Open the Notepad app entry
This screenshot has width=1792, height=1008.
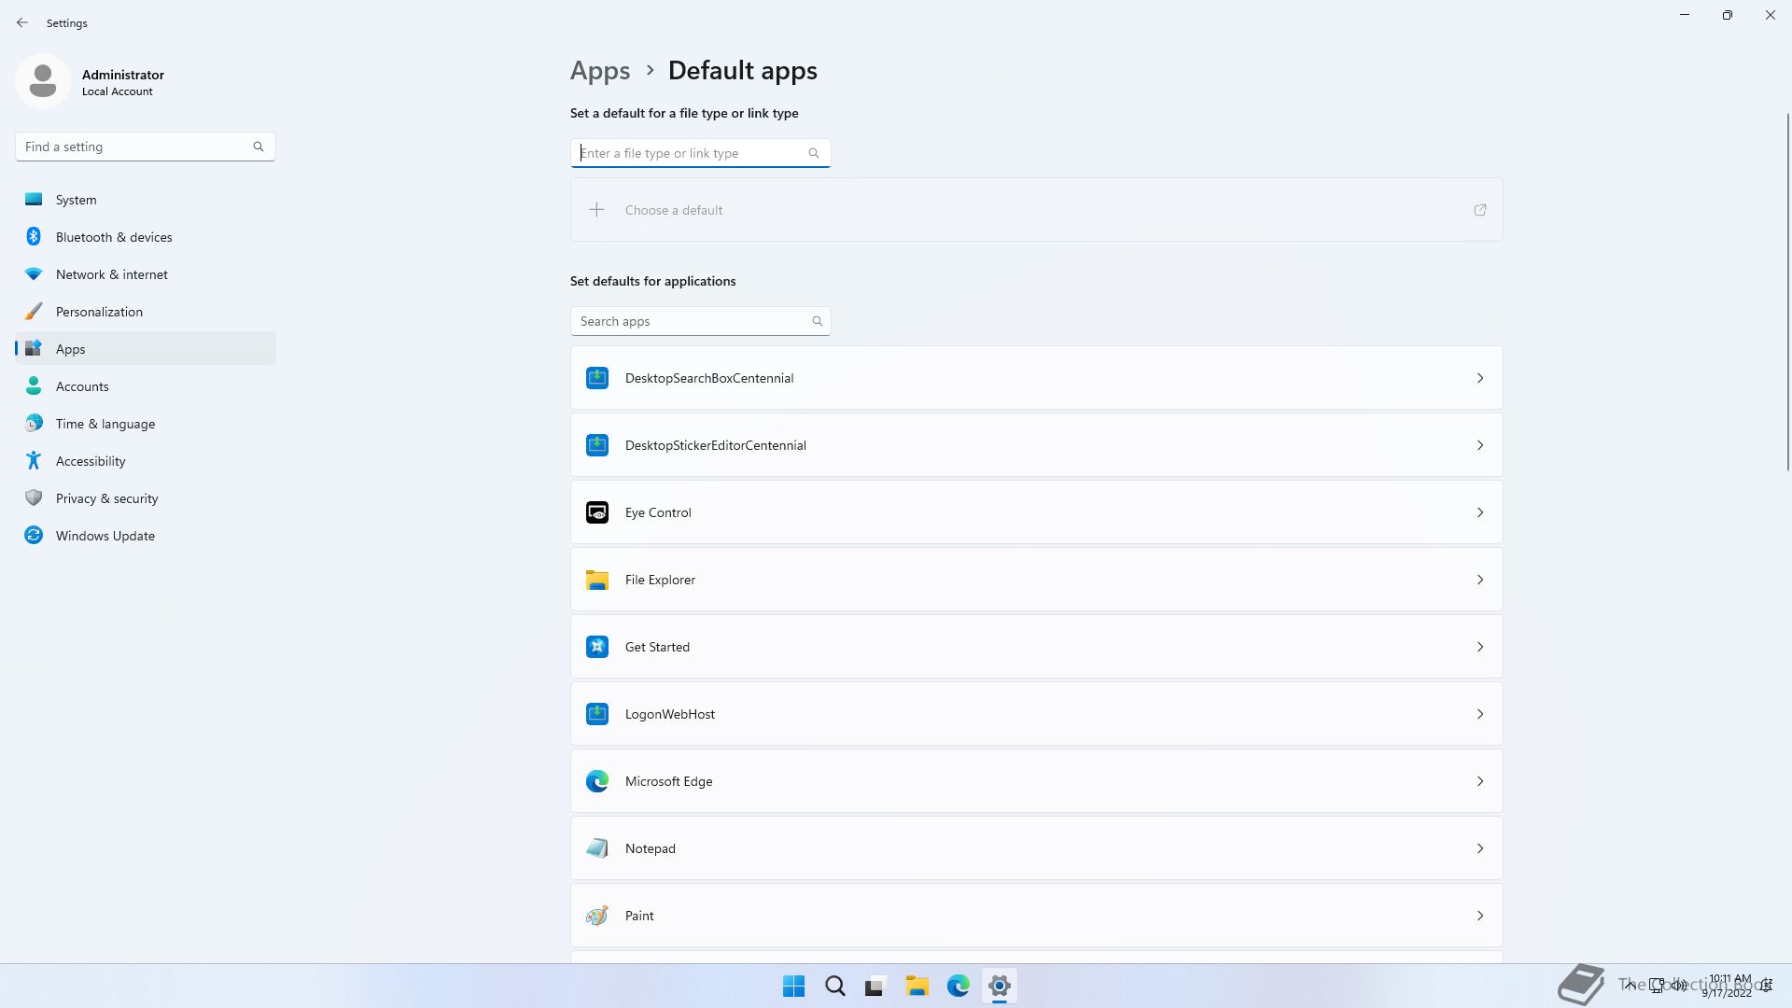[x=1037, y=848]
